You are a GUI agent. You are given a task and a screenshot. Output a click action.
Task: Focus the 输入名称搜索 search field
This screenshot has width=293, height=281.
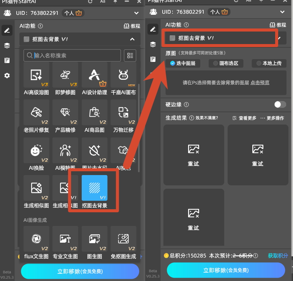pyautogui.click(x=72, y=55)
